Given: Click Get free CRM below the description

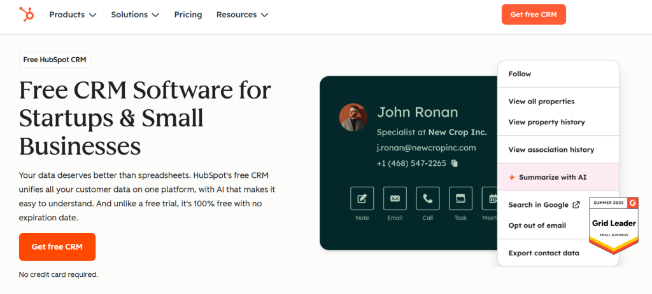Looking at the screenshot, I should tap(57, 247).
